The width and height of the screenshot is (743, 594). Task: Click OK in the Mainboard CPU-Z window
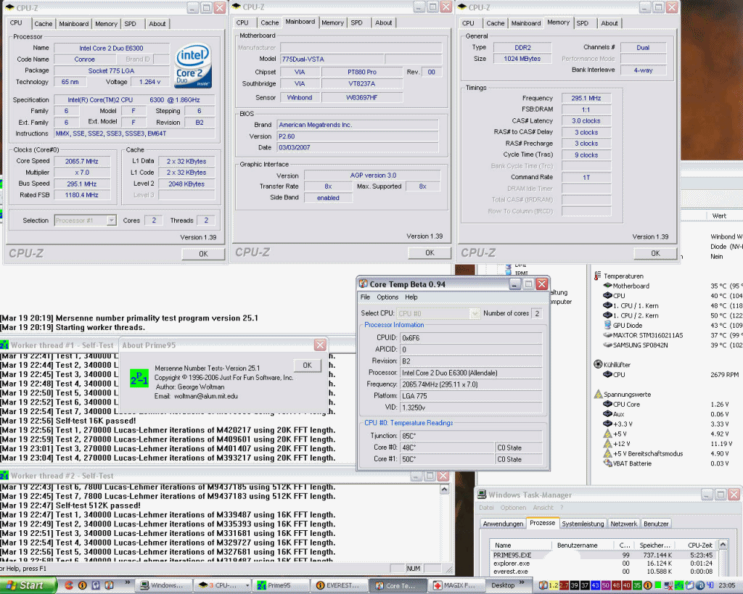point(430,253)
